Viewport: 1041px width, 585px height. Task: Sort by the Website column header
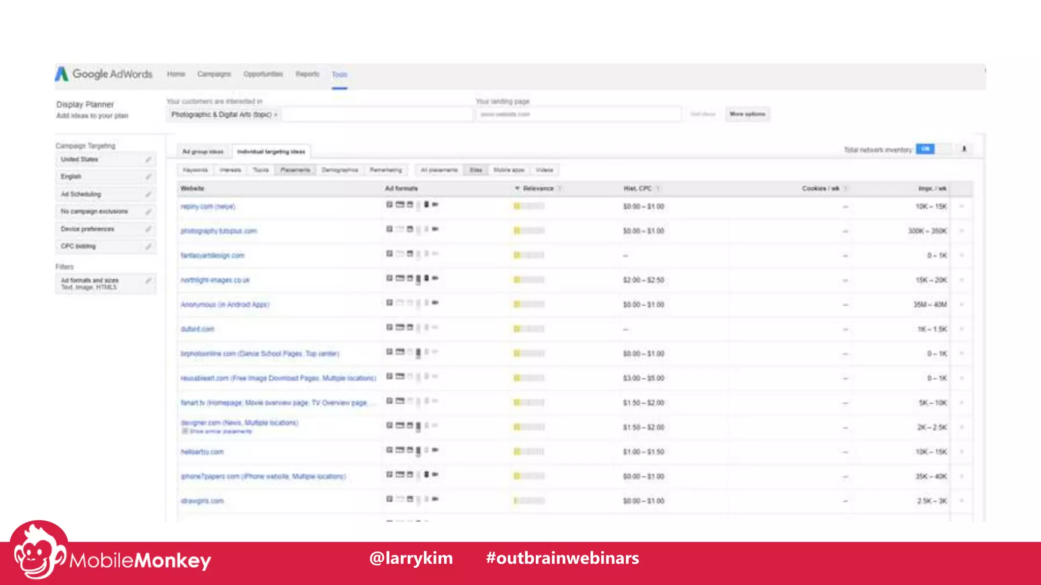point(193,188)
